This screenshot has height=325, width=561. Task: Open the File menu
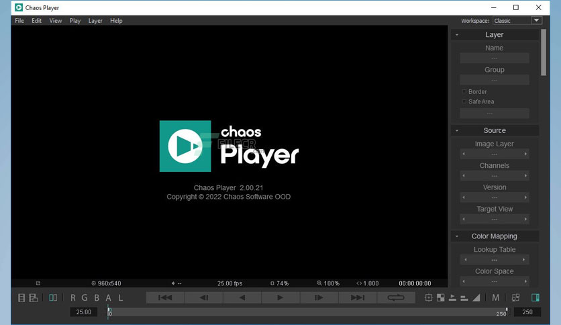(19, 21)
